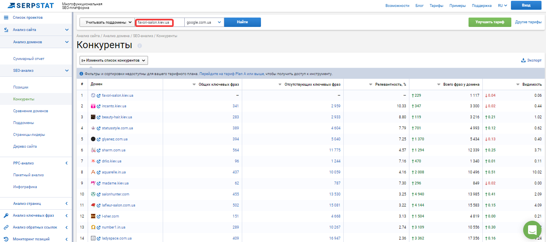Open external link icon for beauty-hair.kiev.ua
This screenshot has width=546, height=242.
coord(99,117)
